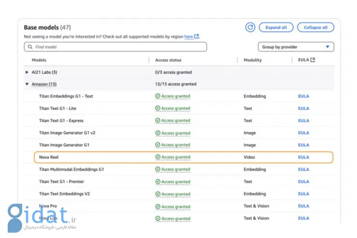Click the 'Video' modality cell
Image resolution: width=357 pixels, height=238 pixels.
pos(249,157)
